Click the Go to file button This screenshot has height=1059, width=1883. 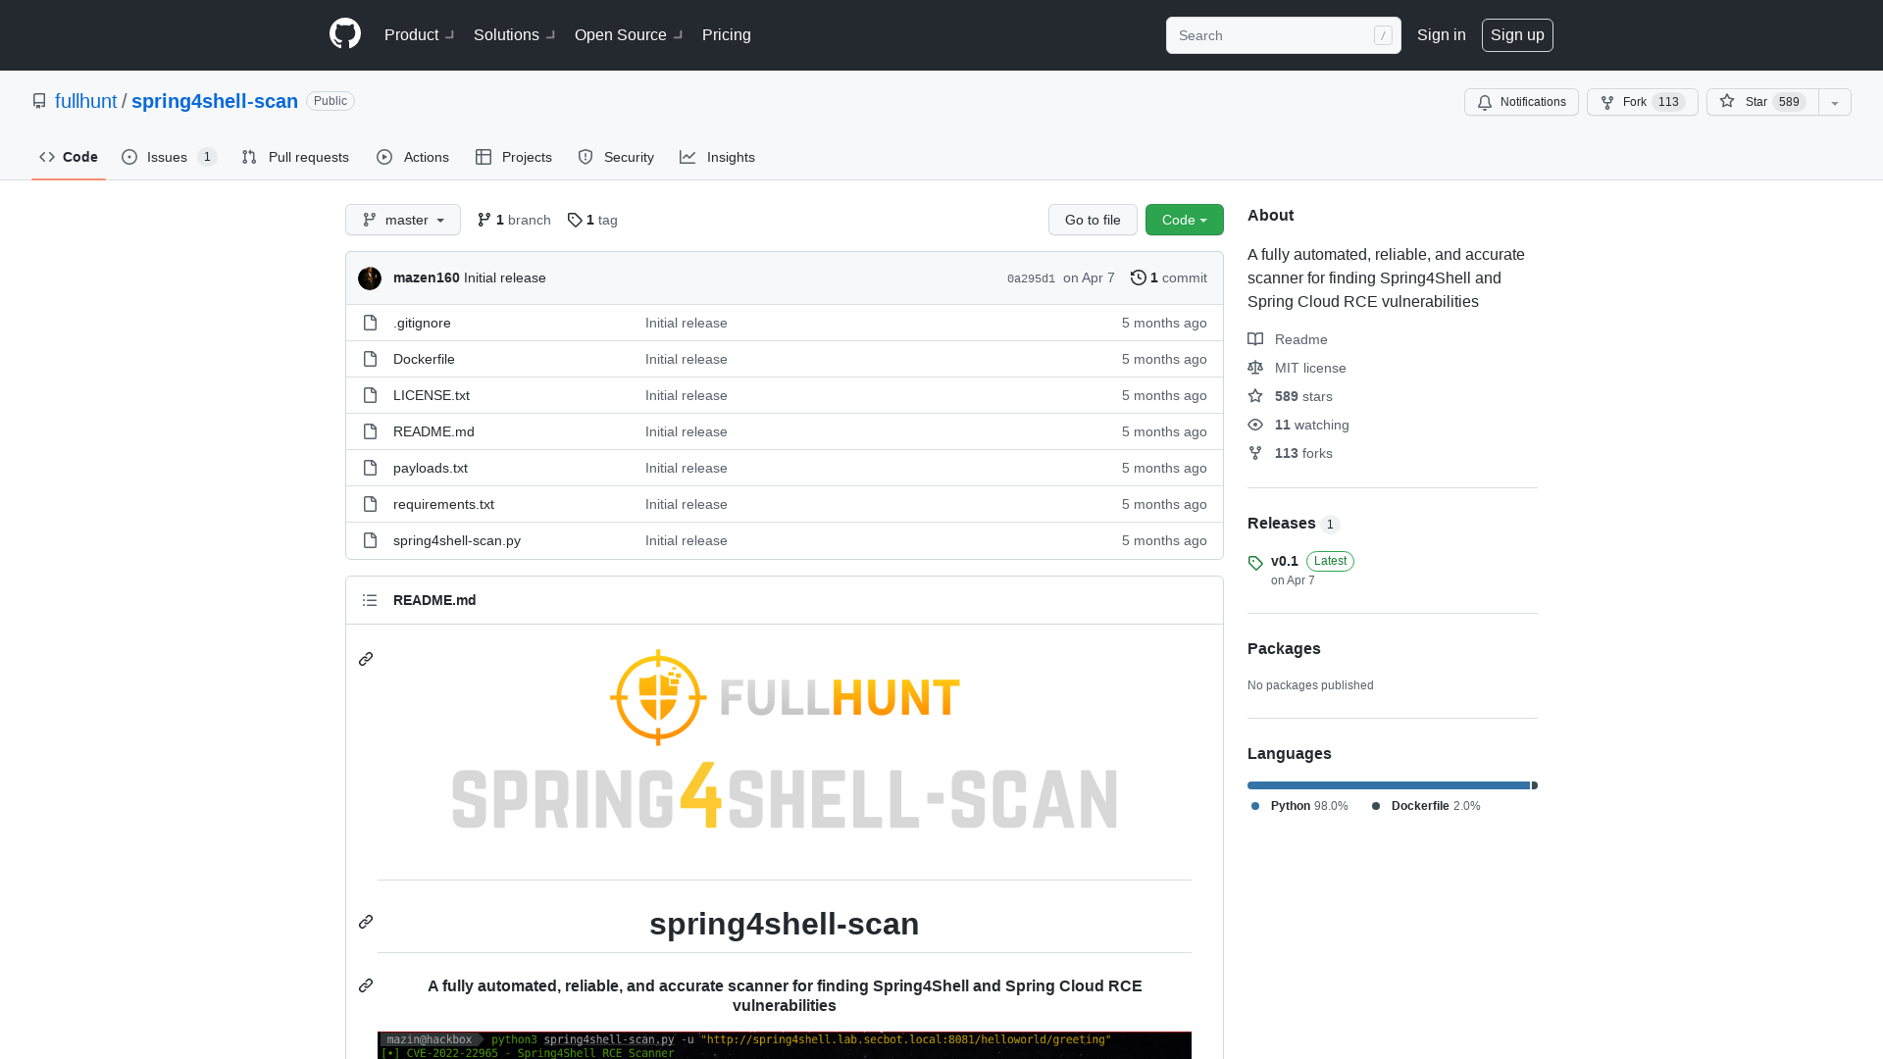pos(1093,220)
